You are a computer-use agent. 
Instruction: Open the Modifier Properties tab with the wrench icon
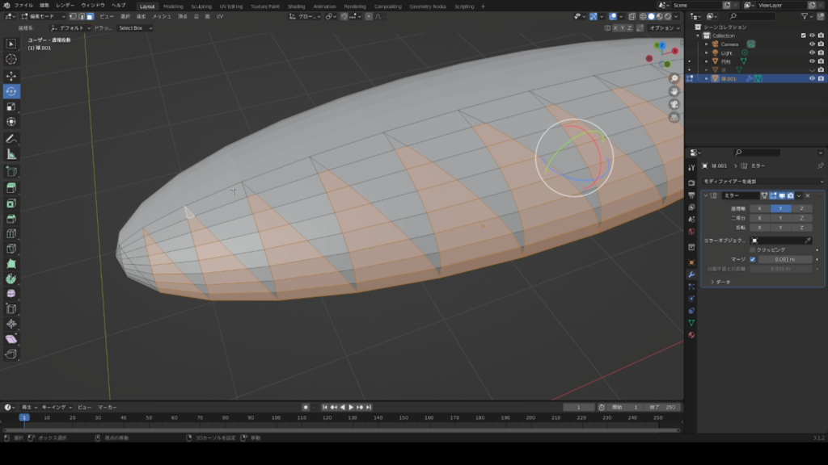pos(692,274)
